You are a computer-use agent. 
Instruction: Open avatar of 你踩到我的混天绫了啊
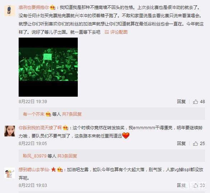pyautogui.click(x=10, y=131)
